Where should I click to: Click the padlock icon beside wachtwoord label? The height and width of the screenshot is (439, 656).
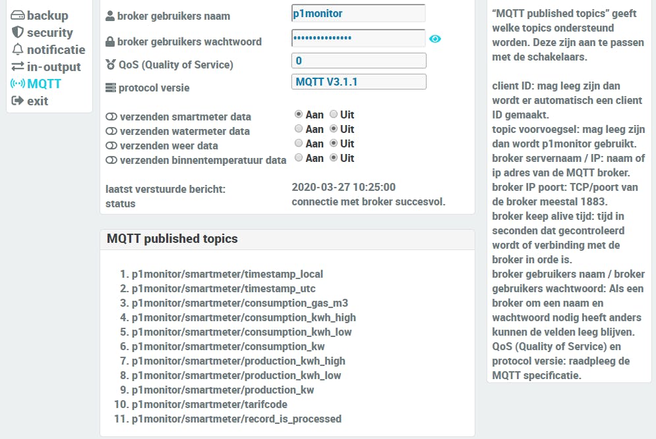(x=110, y=41)
